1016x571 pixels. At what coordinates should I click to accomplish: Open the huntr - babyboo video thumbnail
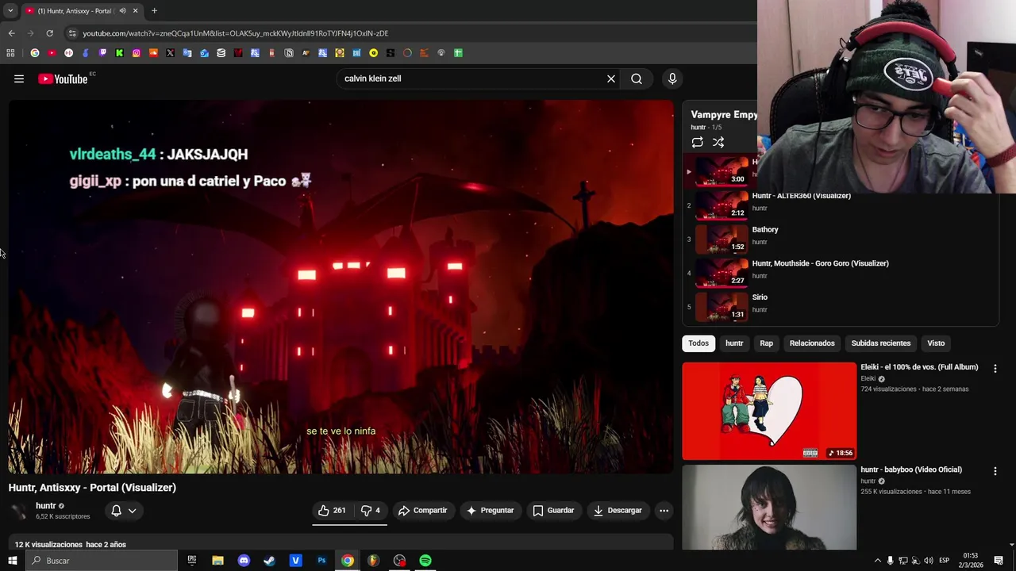769,508
